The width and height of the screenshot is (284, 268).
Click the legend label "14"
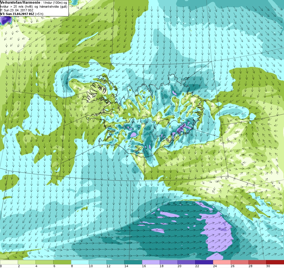pos(126,266)
